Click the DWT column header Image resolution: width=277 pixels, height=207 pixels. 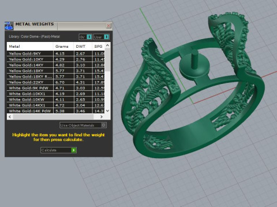[x=83, y=47]
